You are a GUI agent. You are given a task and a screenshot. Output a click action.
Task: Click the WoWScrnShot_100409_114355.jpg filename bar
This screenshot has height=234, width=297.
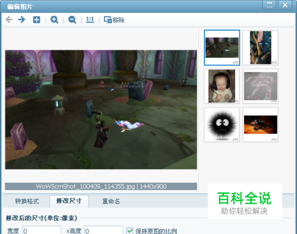[101, 187]
